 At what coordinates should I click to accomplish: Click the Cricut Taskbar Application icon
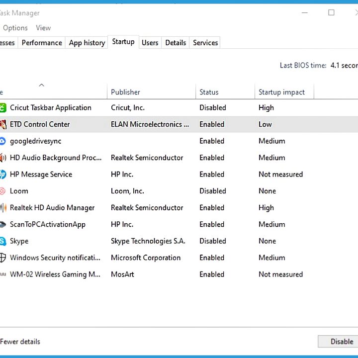click(x=3, y=108)
